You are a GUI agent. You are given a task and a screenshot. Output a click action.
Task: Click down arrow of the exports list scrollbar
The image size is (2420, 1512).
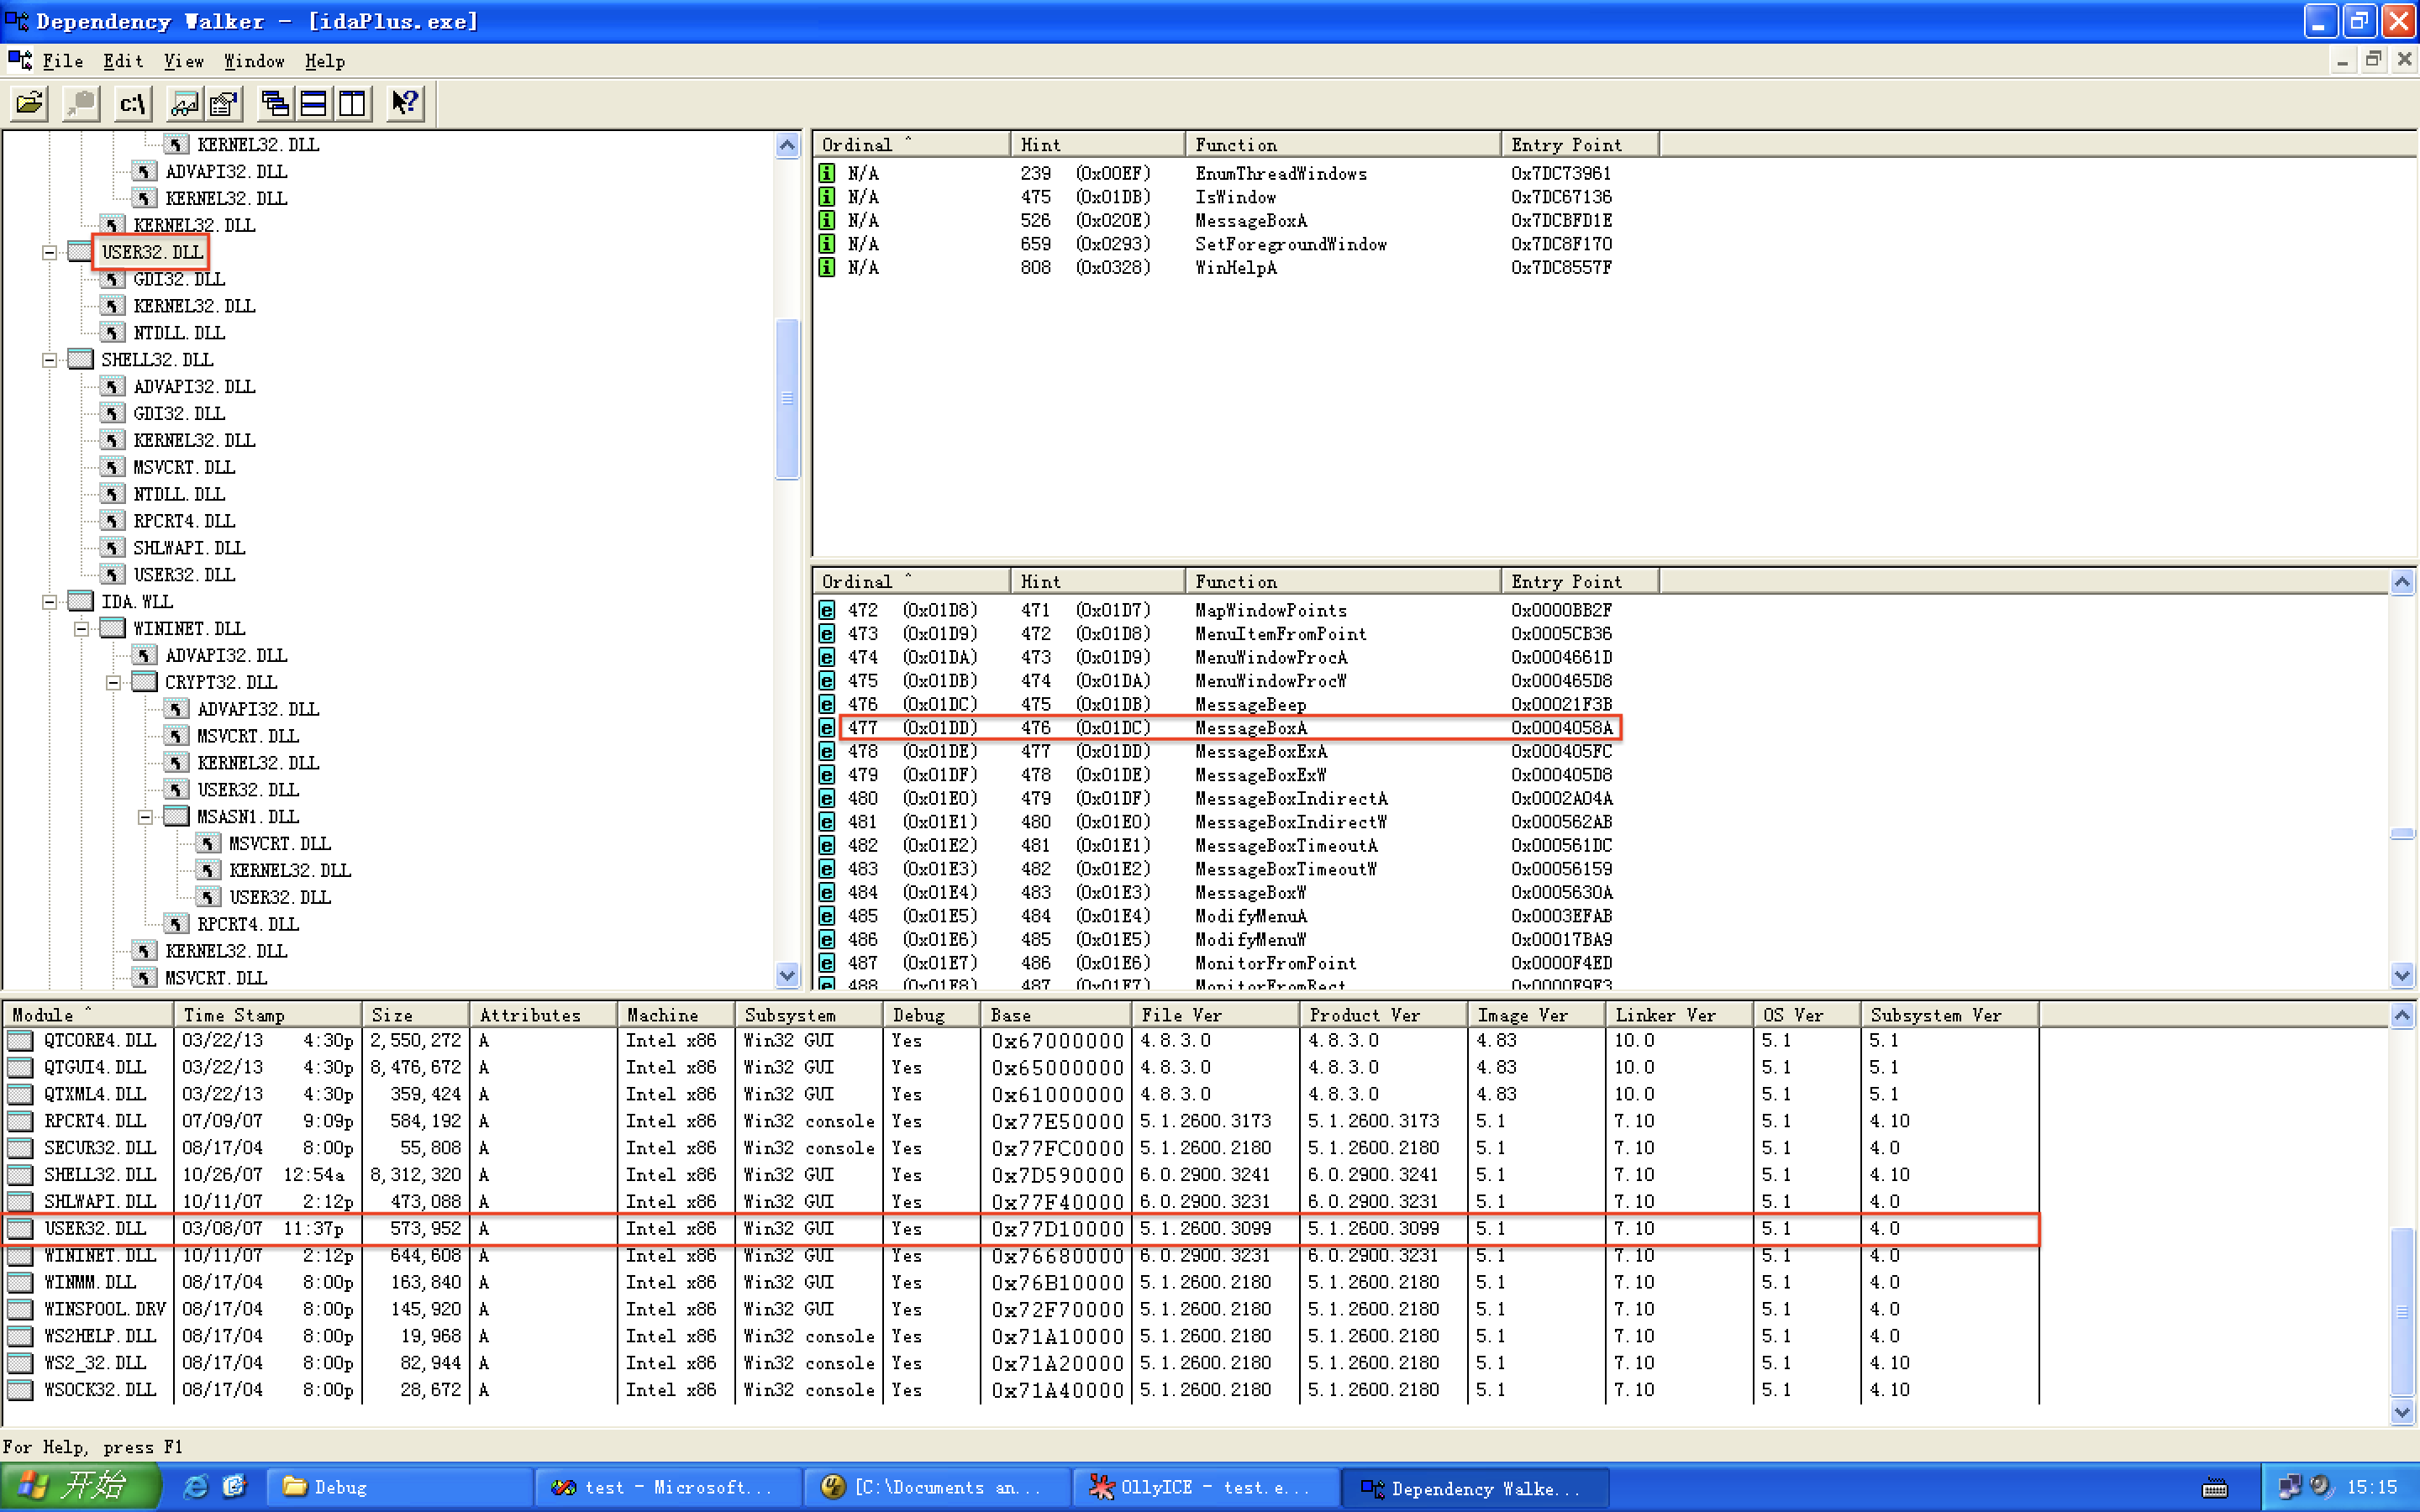pos(2402,975)
